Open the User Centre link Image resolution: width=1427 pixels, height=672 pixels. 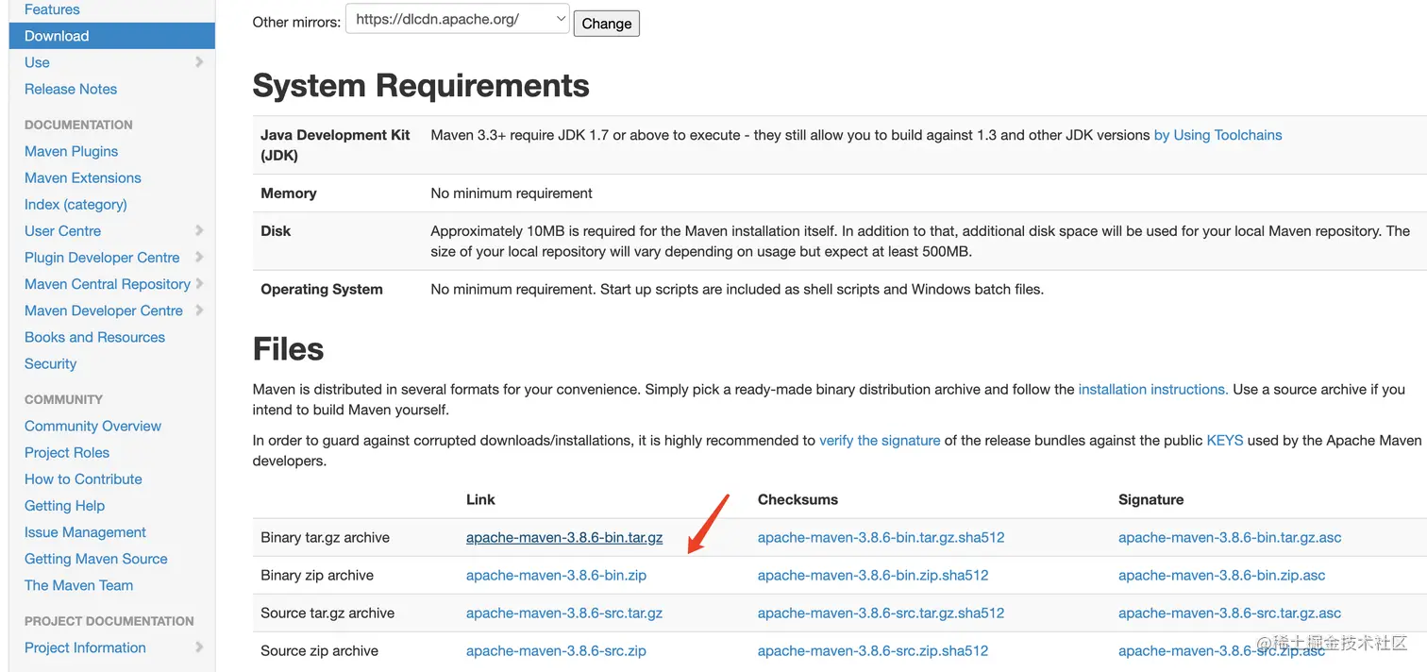[62, 230]
